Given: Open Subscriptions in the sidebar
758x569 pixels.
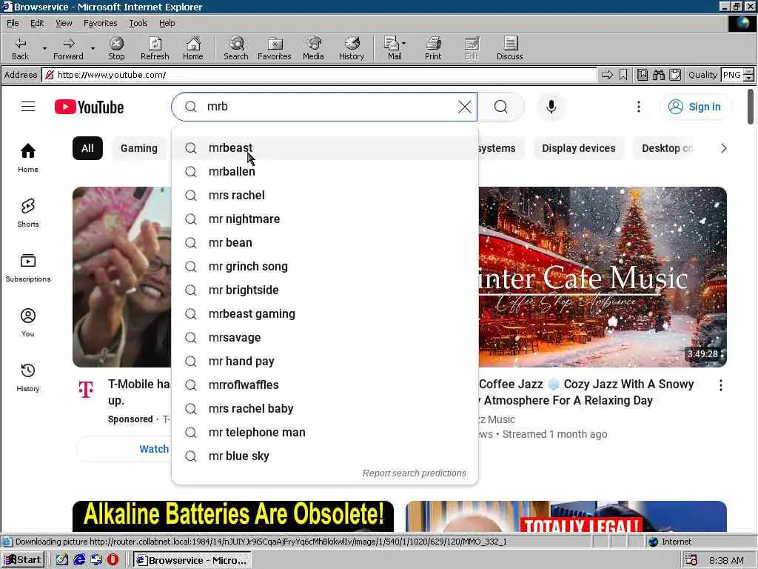Looking at the screenshot, I should (x=28, y=267).
